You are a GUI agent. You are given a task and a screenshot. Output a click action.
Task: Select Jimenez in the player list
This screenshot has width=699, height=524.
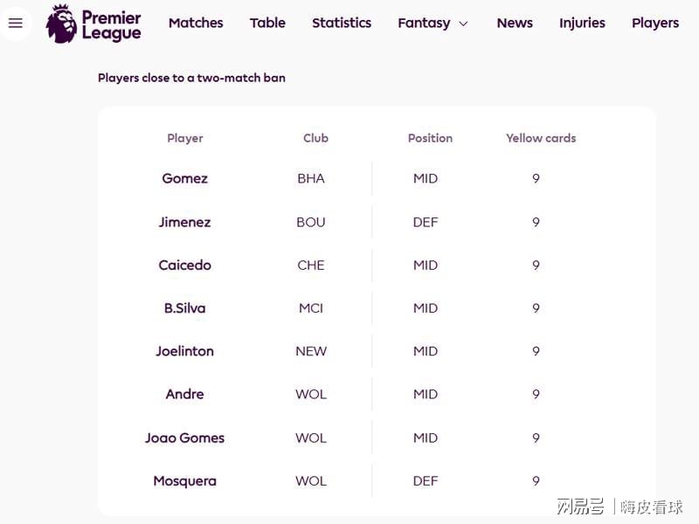[x=185, y=222]
